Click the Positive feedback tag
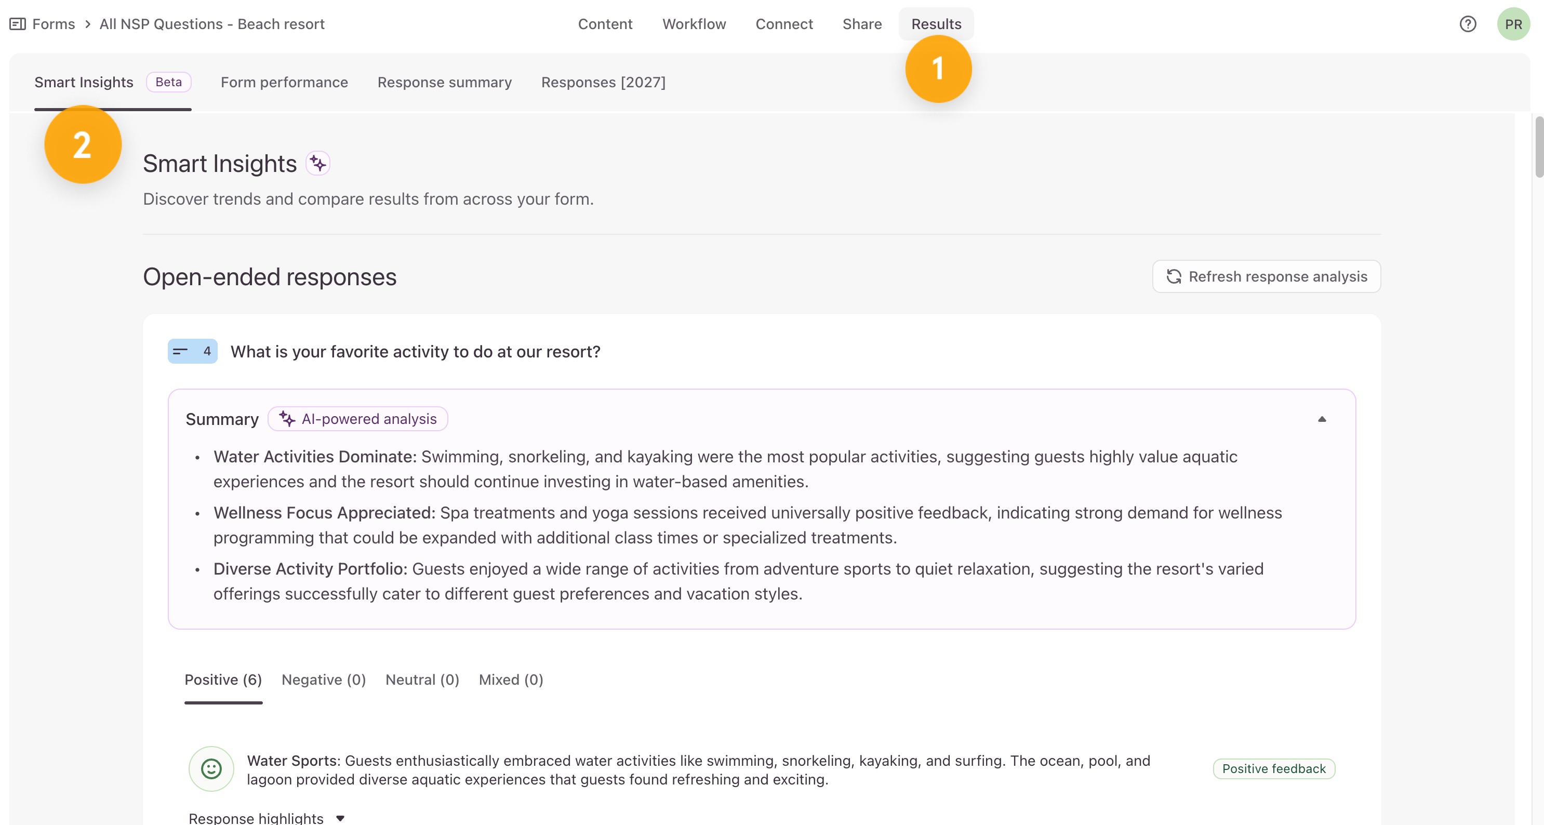Screen dimensions: 1544x825 [x=1274, y=769]
